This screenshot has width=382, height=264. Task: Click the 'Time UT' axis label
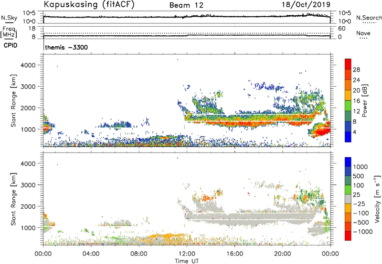tap(187, 261)
